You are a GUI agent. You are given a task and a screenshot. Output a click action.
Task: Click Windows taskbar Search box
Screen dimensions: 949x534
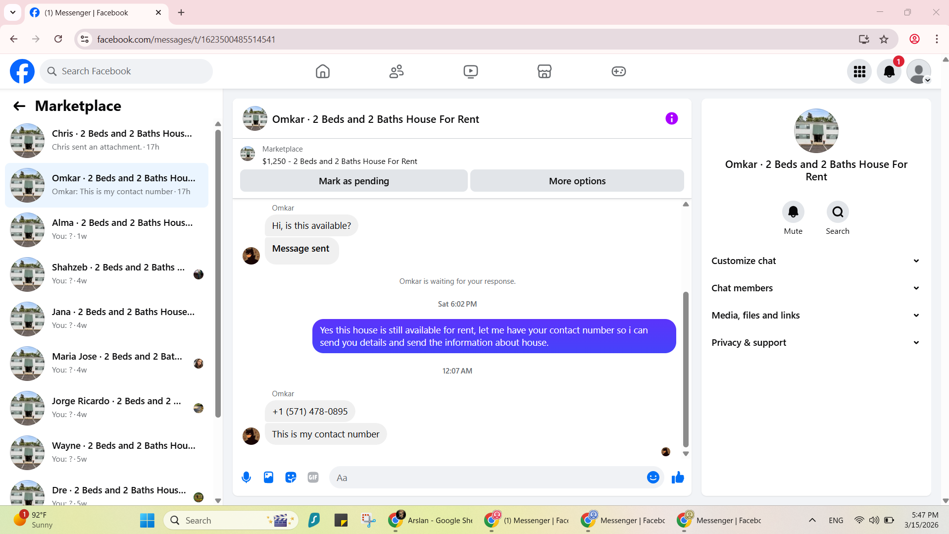pos(231,521)
